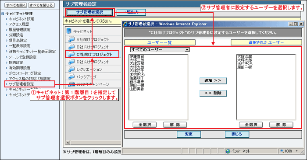Select 大塚太郎 in selected users list
The height and width of the screenshot is (160, 307).
click(x=245, y=60)
